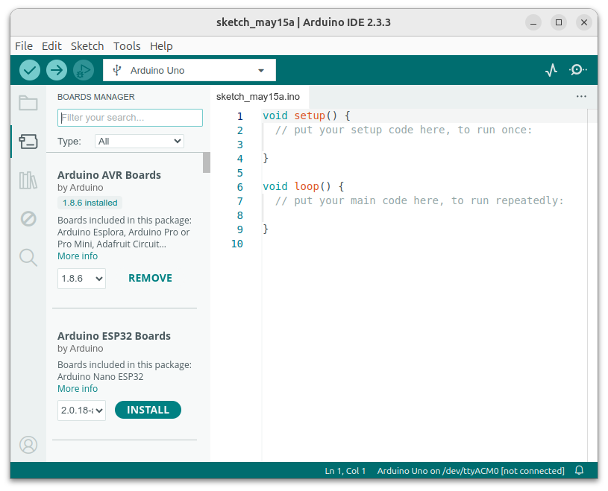608x491 pixels.
Task: Open the Type filter dropdown set to All
Action: pos(140,142)
